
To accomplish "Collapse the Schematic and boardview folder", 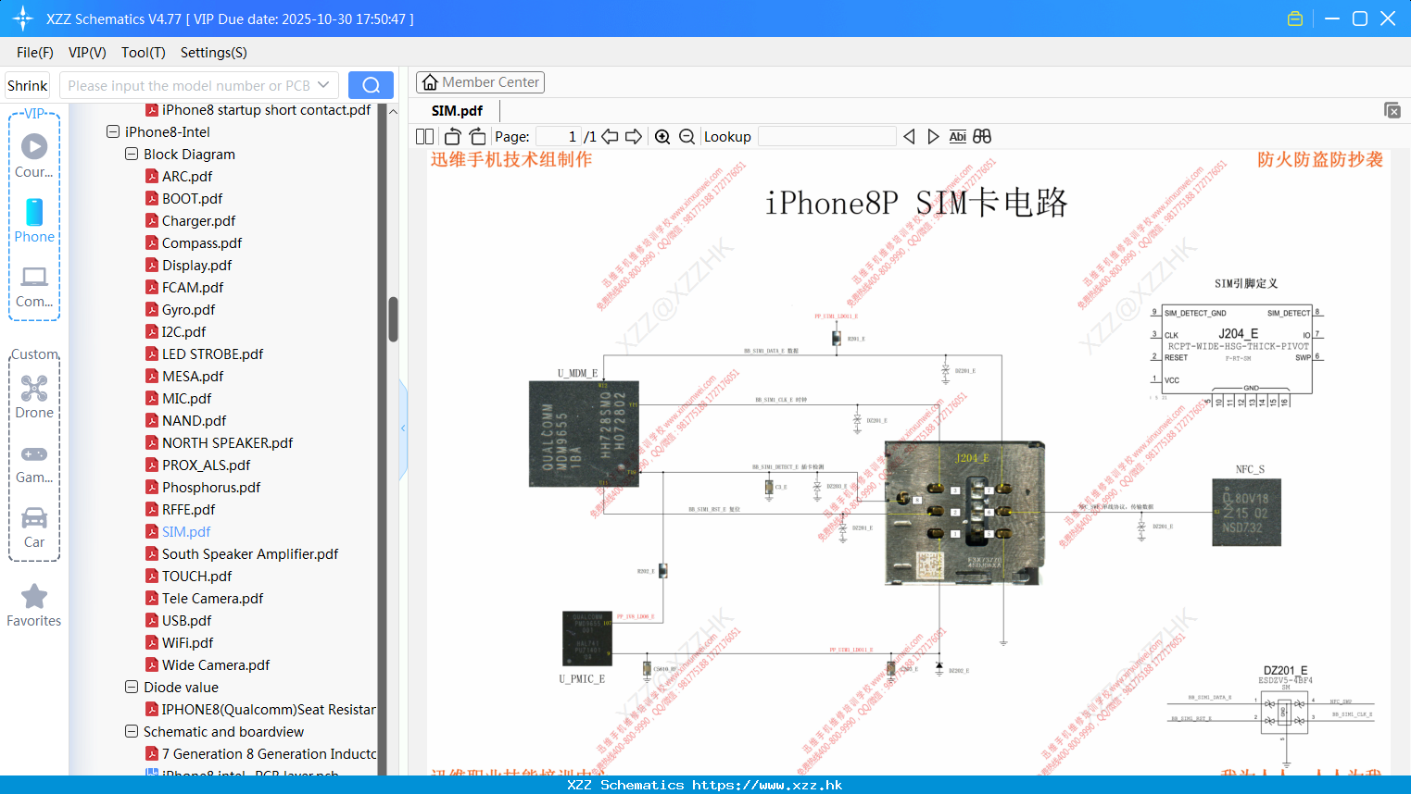I will pyautogui.click(x=132, y=732).
